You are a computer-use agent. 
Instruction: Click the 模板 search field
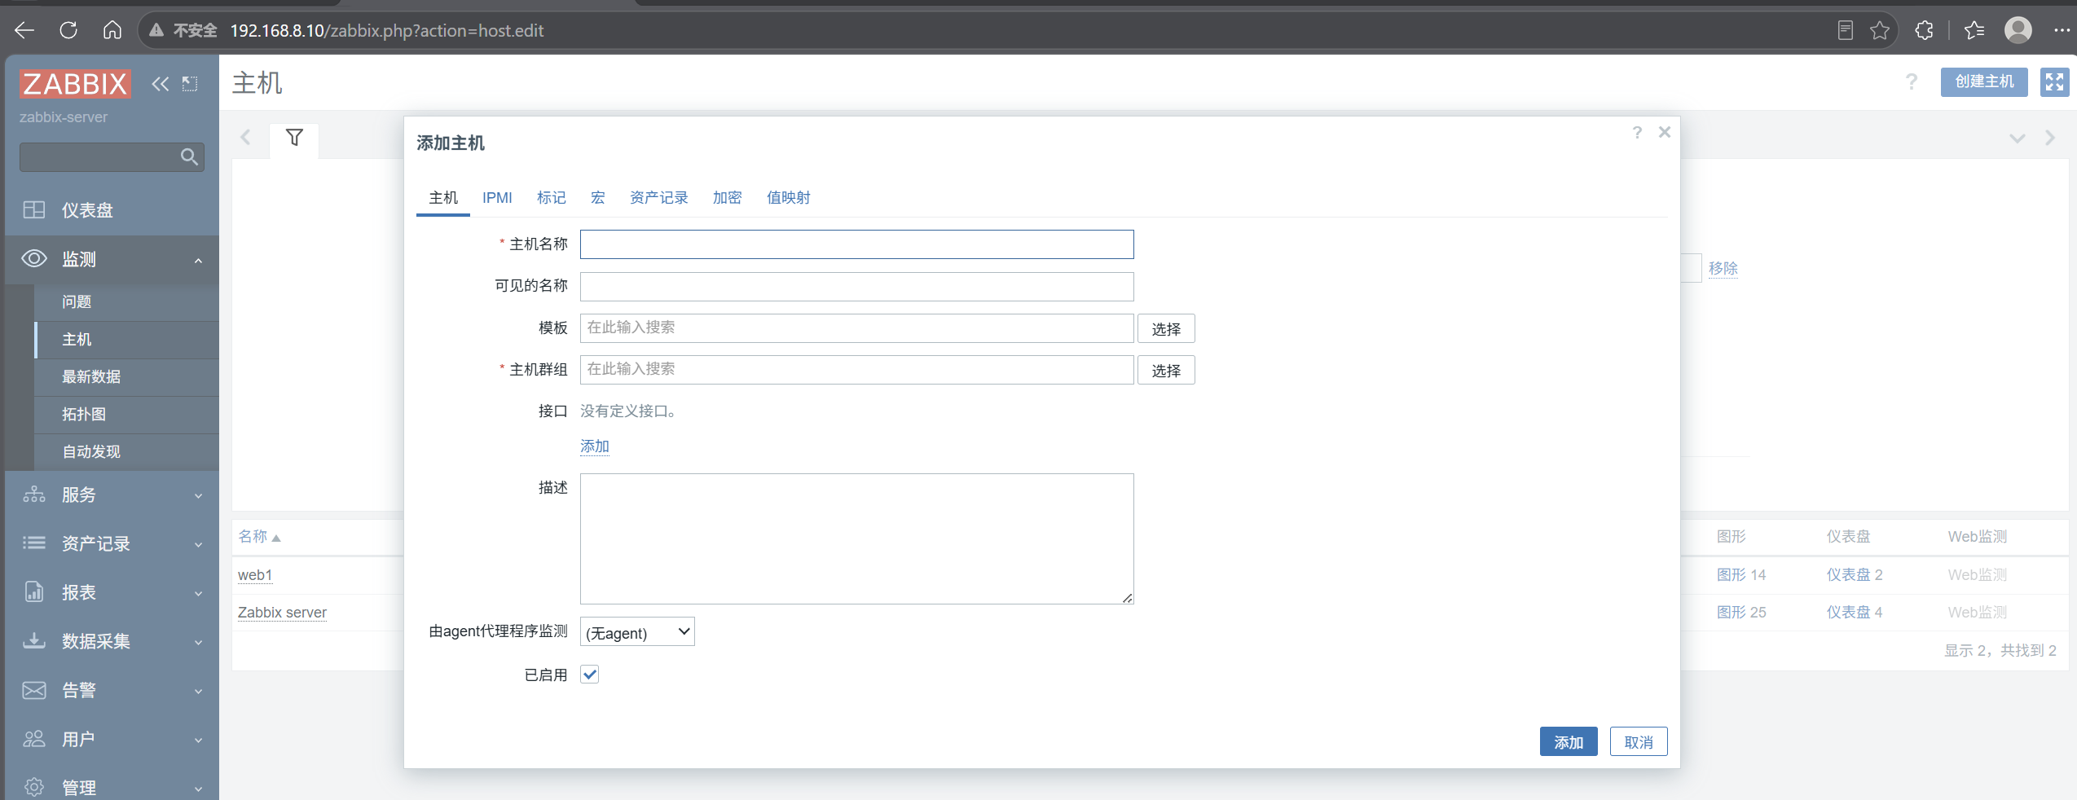point(856,328)
